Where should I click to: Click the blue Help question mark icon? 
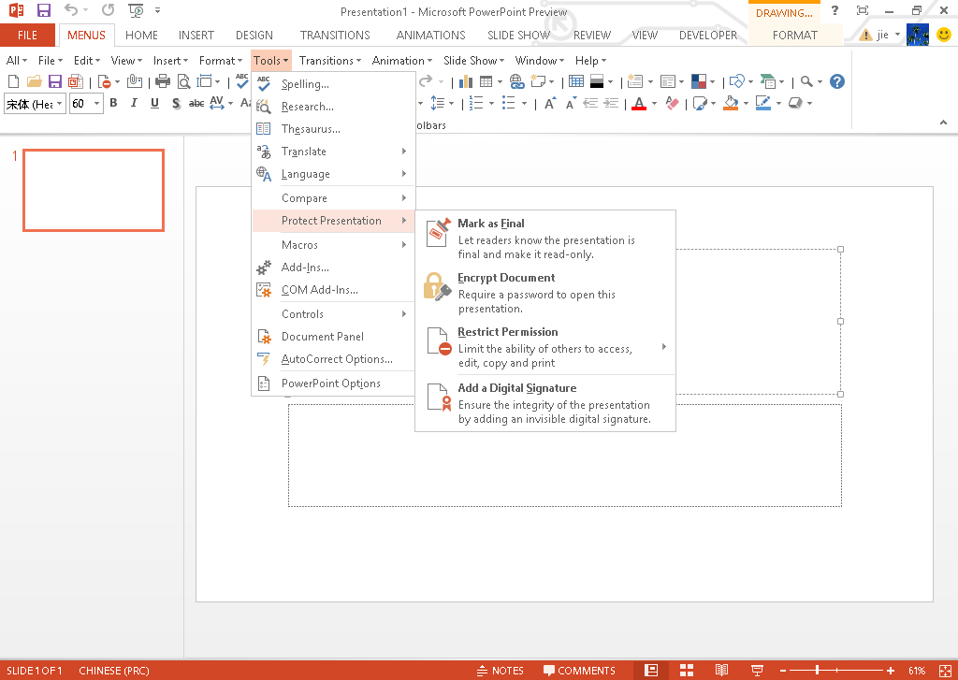[x=837, y=81]
